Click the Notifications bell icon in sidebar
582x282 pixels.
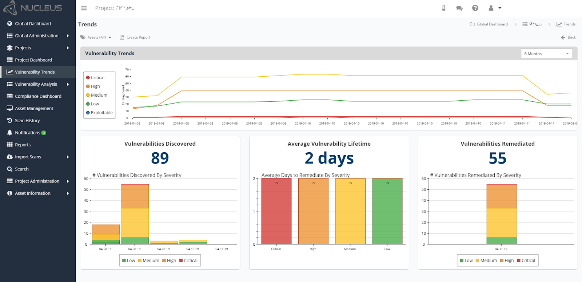coord(10,133)
